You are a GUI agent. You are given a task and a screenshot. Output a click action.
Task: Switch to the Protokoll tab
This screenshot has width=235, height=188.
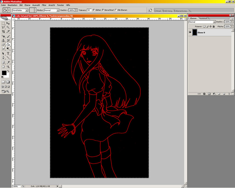(x=203, y=18)
